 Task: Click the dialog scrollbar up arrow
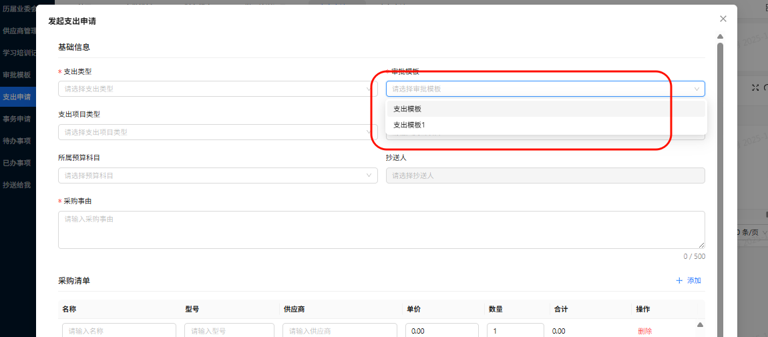pyautogui.click(x=720, y=37)
